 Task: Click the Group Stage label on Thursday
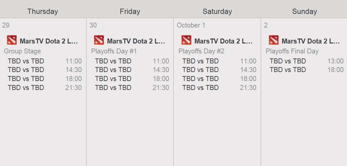22,51
